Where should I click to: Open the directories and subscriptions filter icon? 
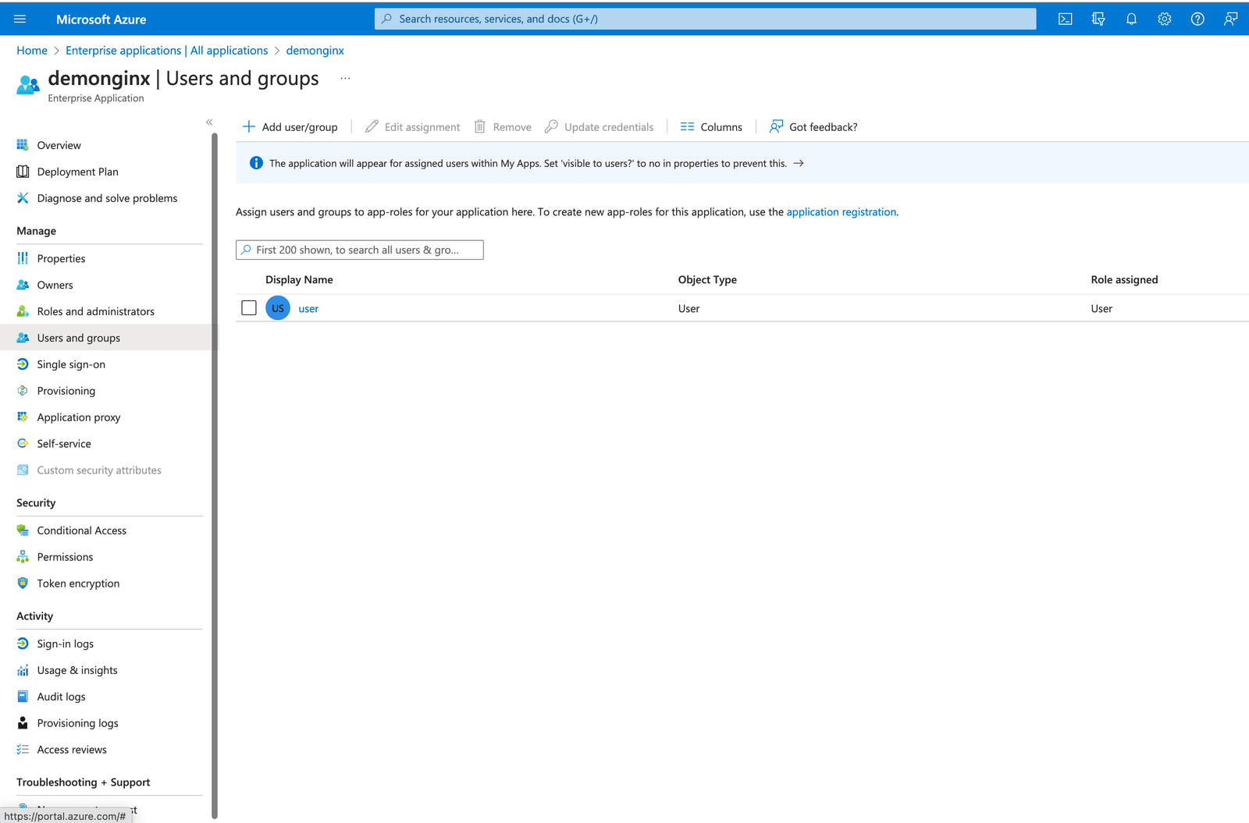1098,20
